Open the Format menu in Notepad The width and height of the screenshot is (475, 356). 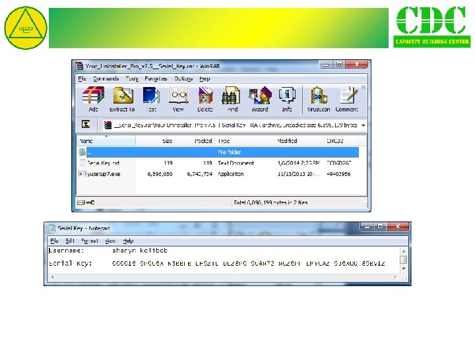pyautogui.click(x=90, y=241)
